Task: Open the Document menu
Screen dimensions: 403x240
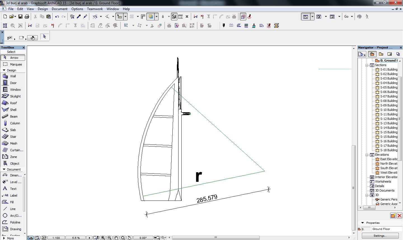Action: [x=60, y=9]
